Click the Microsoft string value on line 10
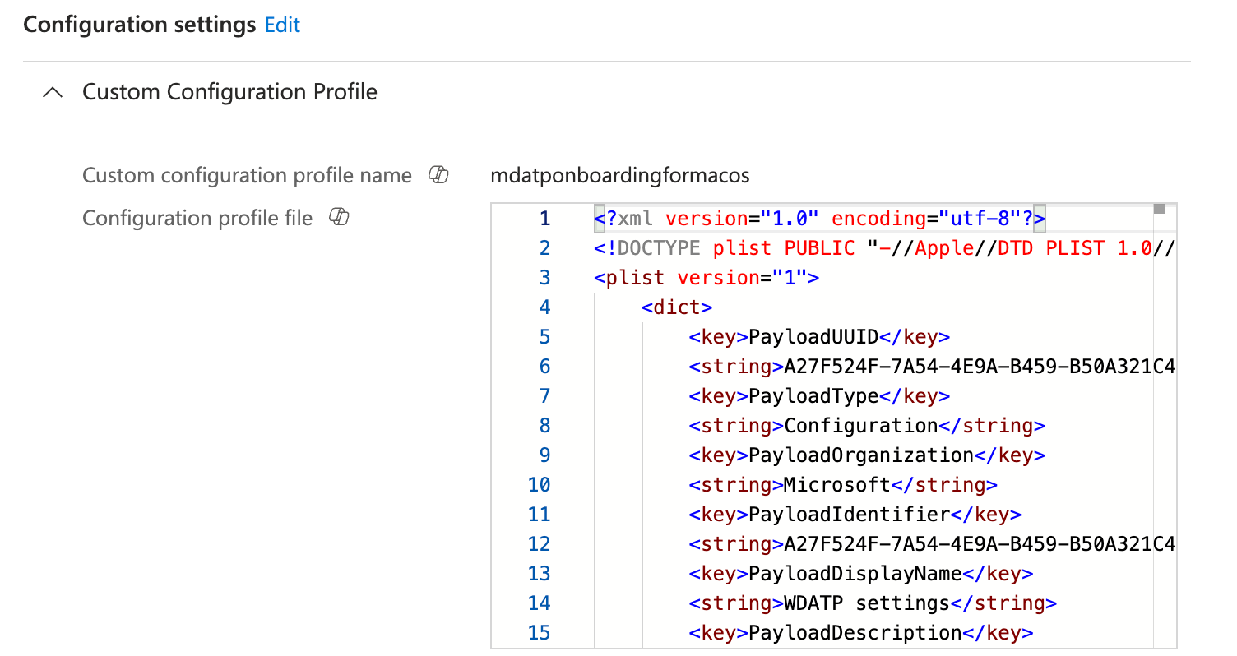 [x=836, y=485]
